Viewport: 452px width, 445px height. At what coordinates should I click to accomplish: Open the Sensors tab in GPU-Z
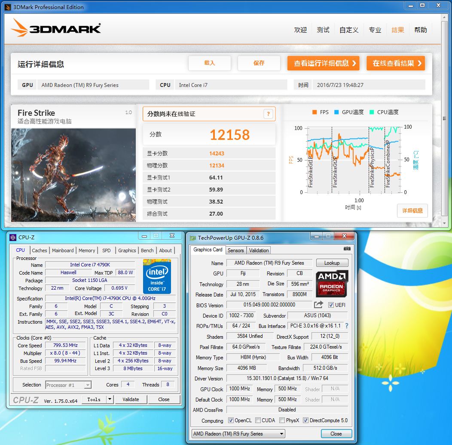(235, 250)
